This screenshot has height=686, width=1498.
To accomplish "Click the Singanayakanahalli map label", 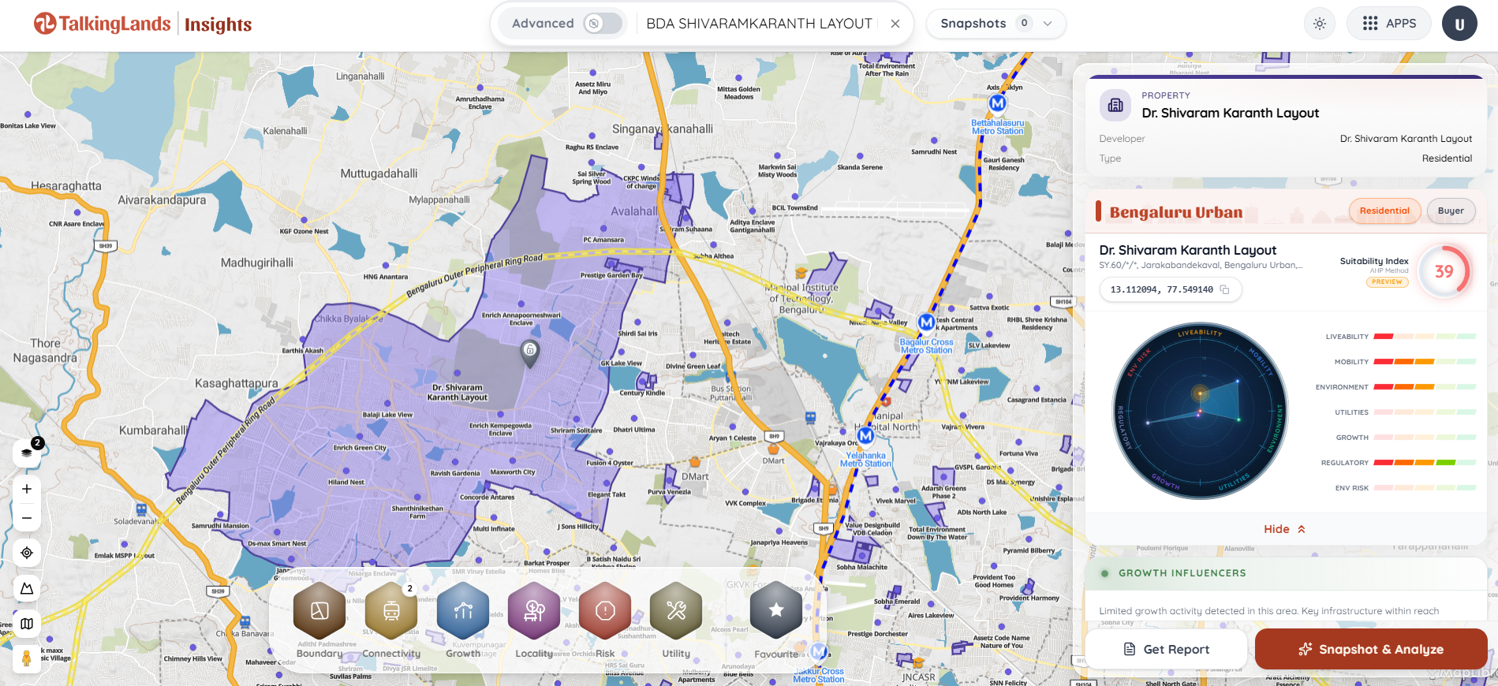I will pos(663,129).
